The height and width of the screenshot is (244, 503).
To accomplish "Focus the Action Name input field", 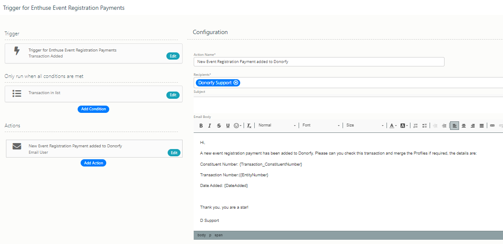I will [319, 62].
